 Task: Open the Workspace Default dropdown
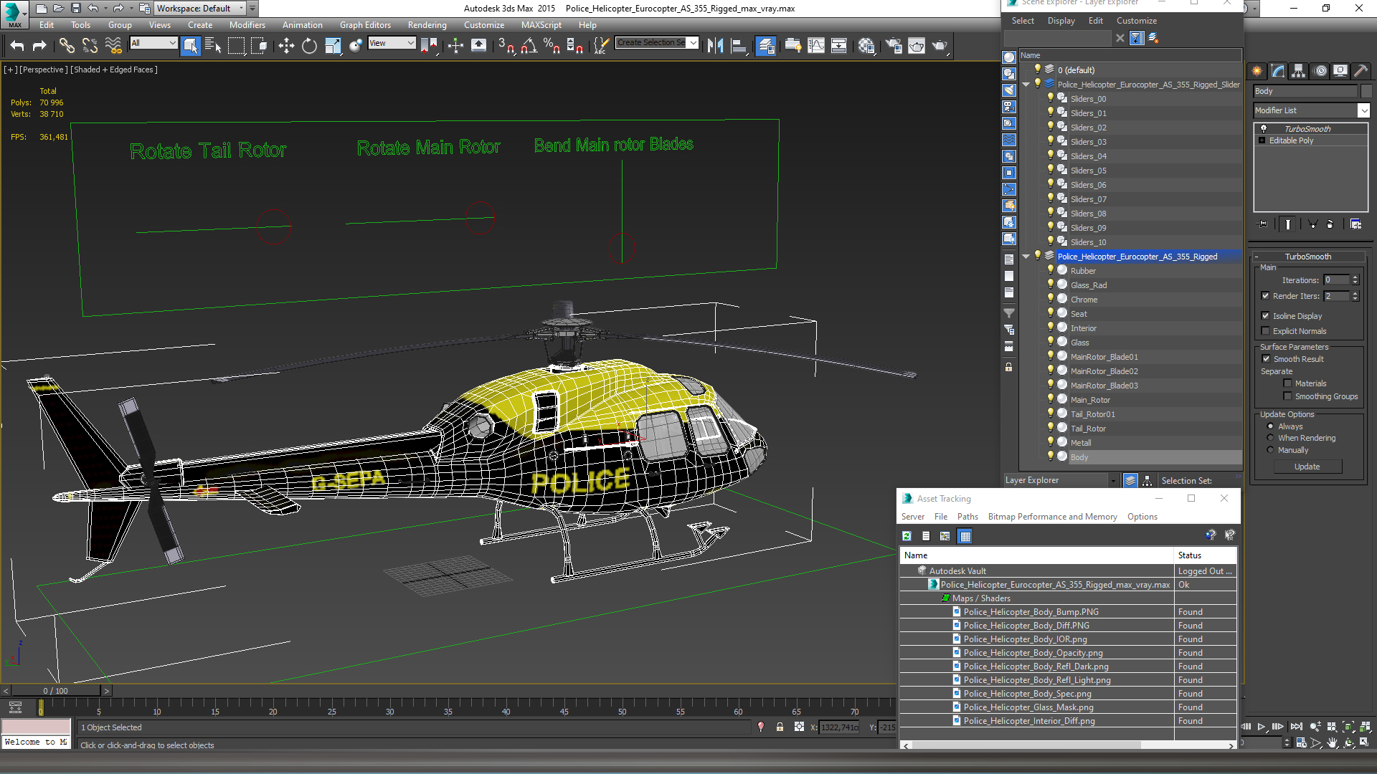click(200, 9)
